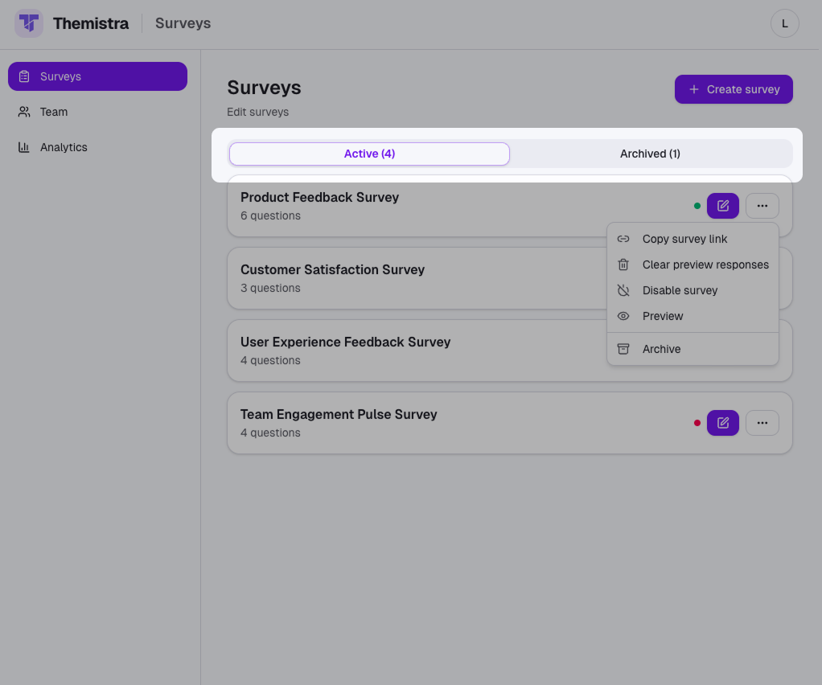Choose Copy survey link
This screenshot has height=685, width=822.
tap(684, 238)
